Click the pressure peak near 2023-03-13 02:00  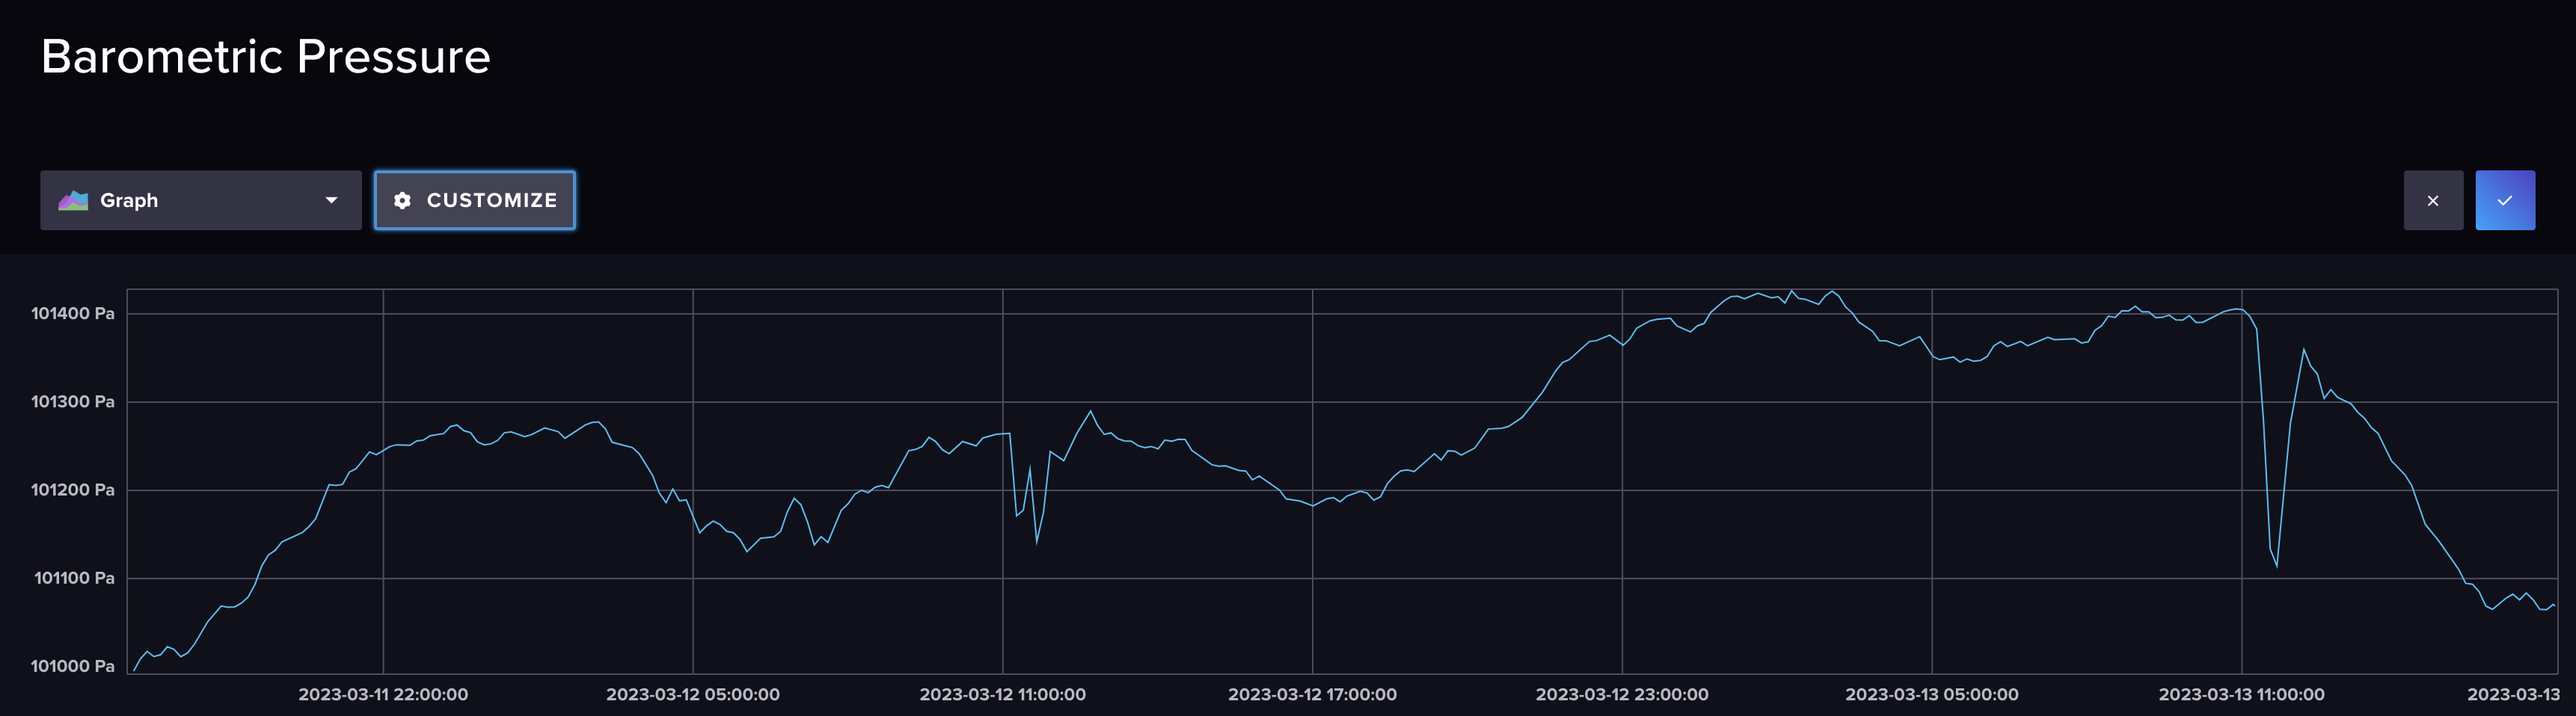[x=1792, y=292]
